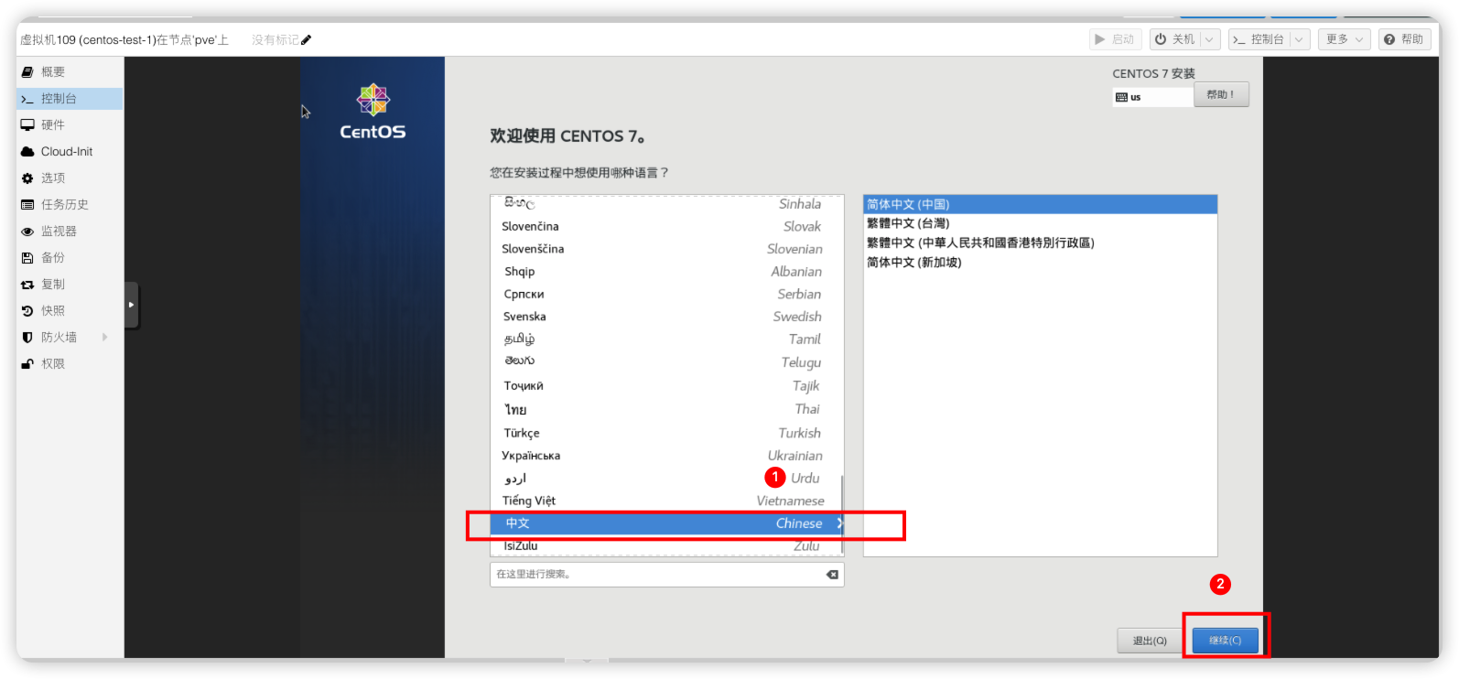Open the 关机 dropdown arrow

[1210, 39]
